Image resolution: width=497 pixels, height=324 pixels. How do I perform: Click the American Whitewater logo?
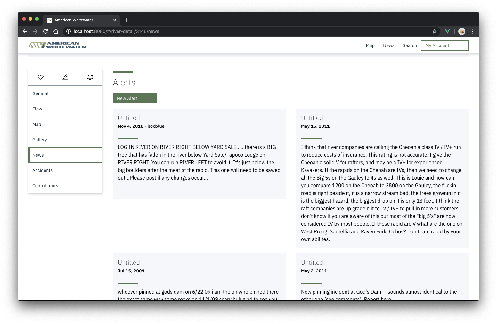[57, 45]
